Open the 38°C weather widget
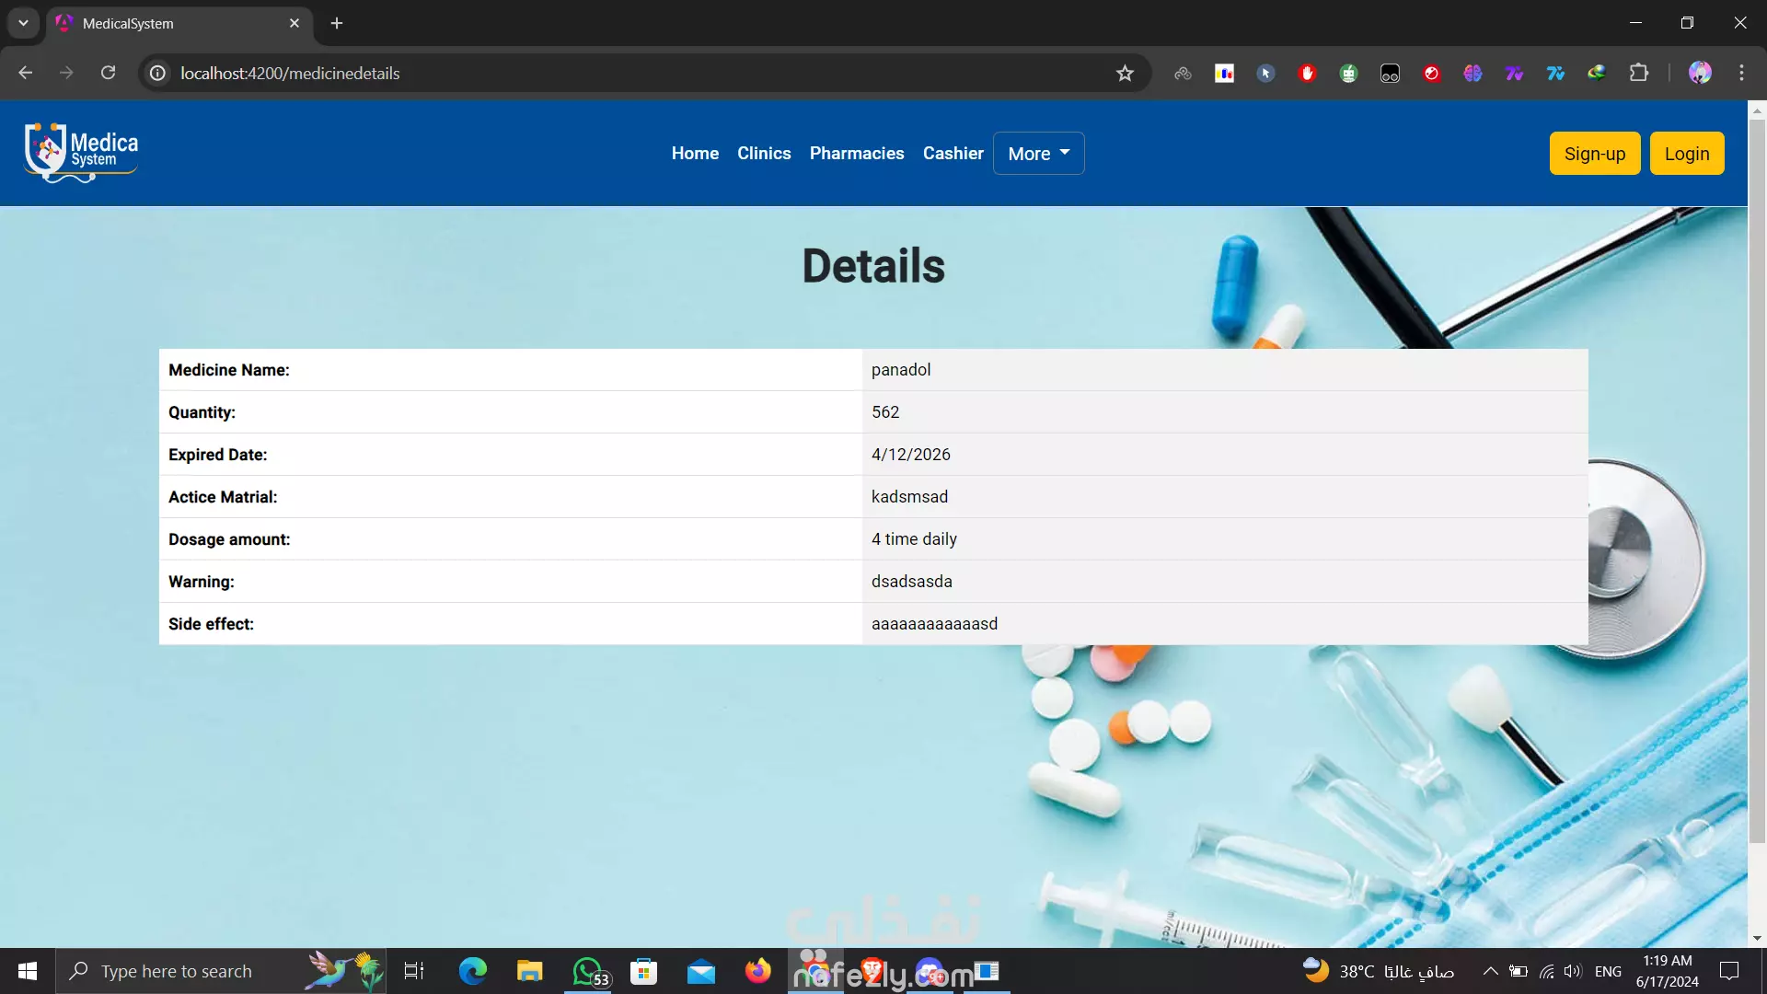1767x994 pixels. click(x=1379, y=971)
